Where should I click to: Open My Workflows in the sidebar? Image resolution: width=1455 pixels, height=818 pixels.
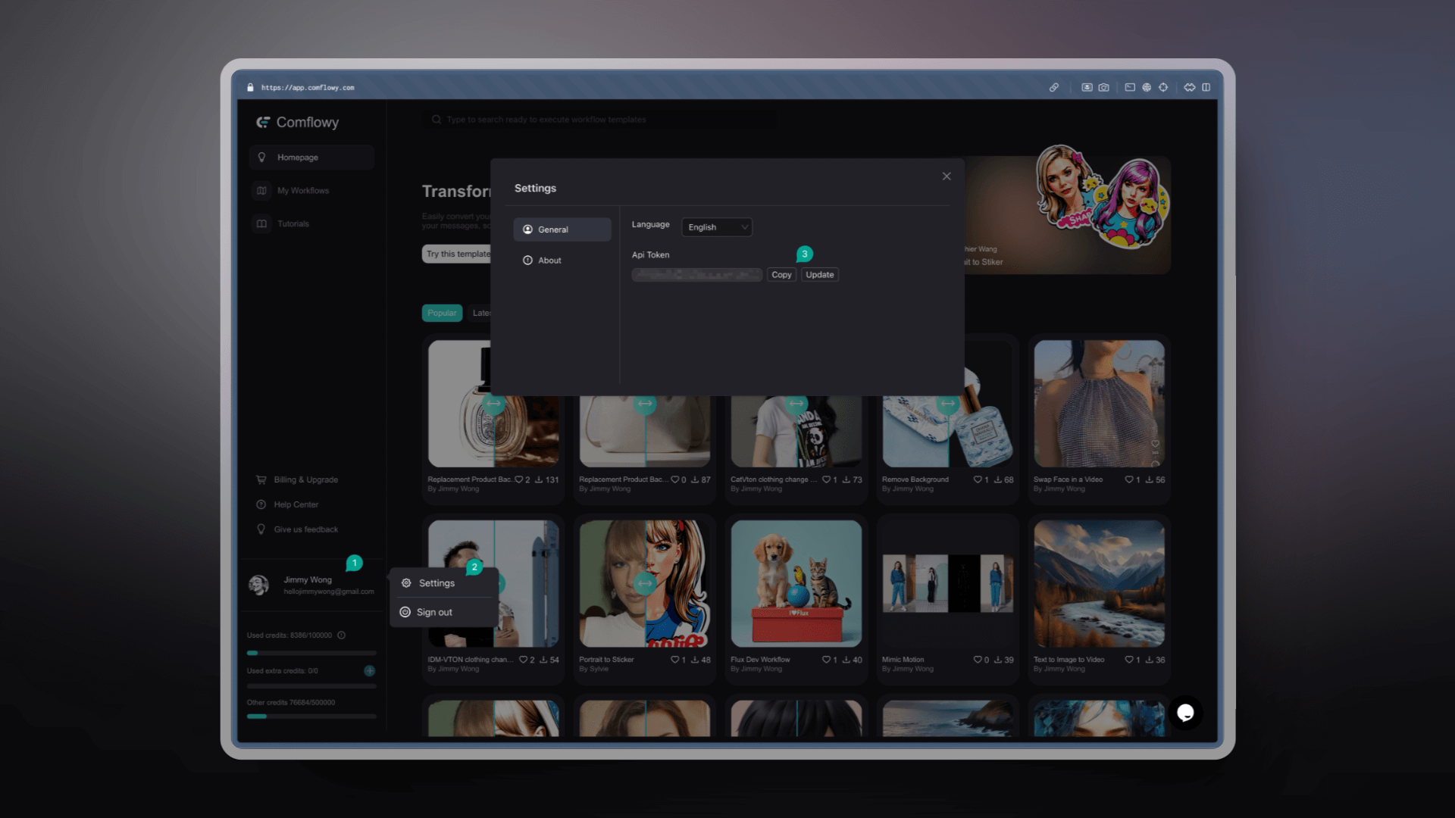pos(311,191)
